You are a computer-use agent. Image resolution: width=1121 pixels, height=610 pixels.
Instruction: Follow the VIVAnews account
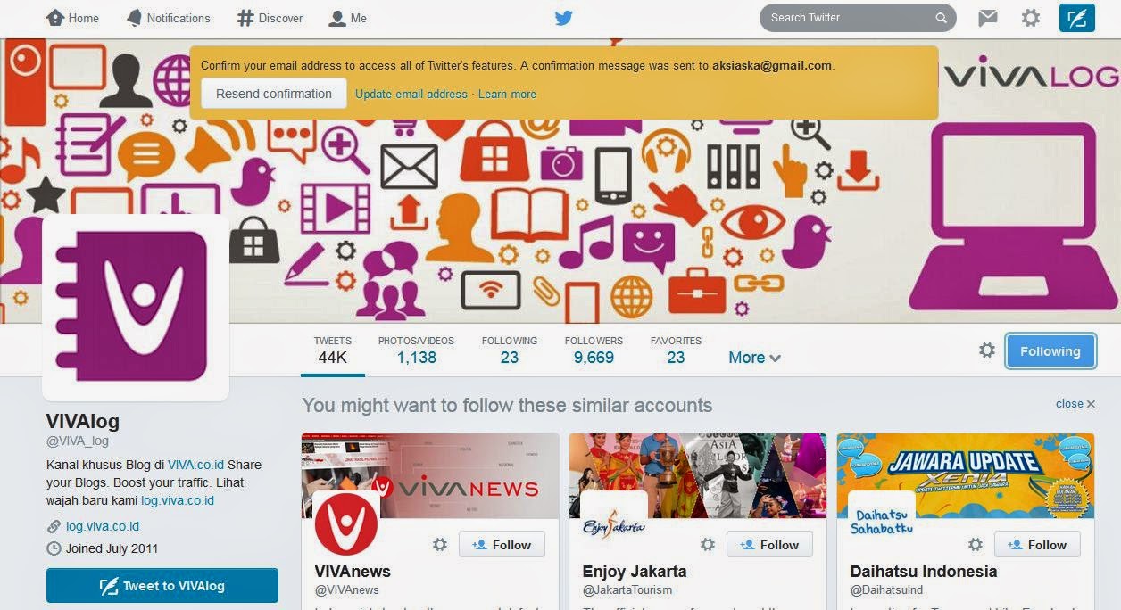[502, 544]
